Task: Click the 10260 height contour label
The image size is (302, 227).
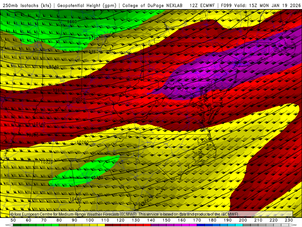Action: click(x=83, y=142)
